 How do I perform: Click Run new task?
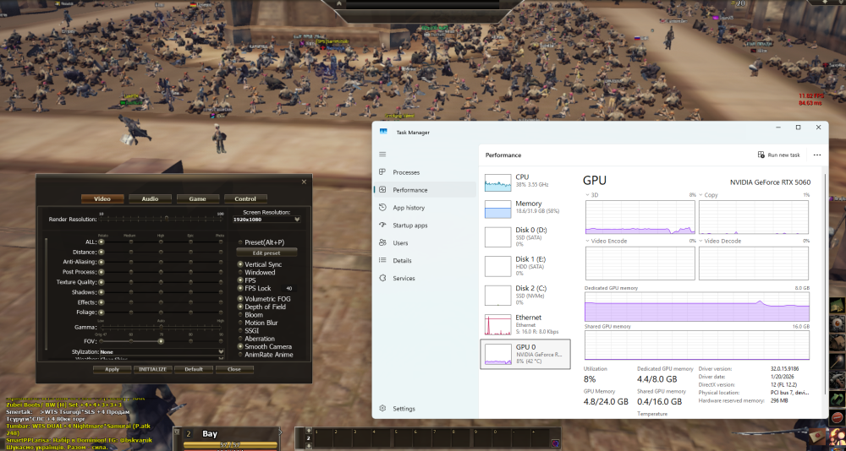(x=778, y=155)
